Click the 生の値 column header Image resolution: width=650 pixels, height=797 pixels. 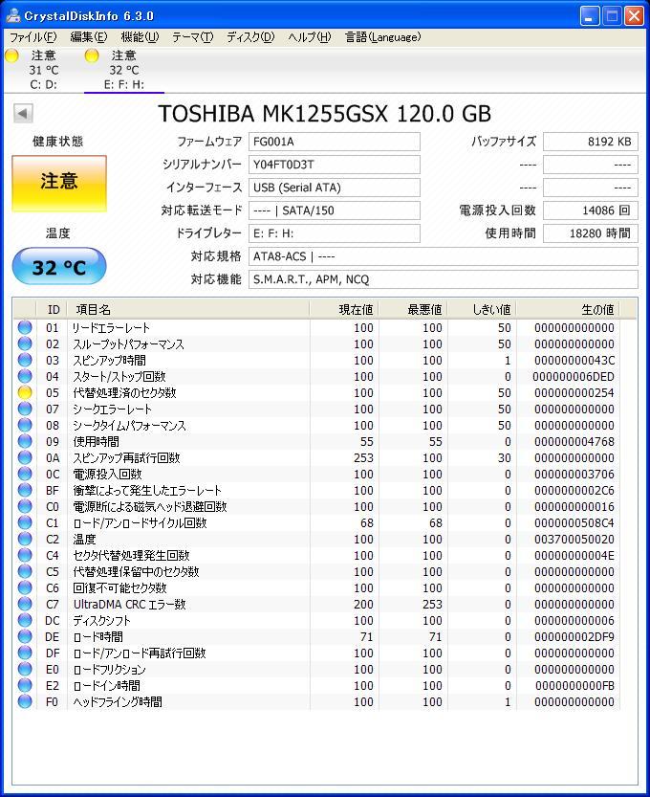point(568,310)
